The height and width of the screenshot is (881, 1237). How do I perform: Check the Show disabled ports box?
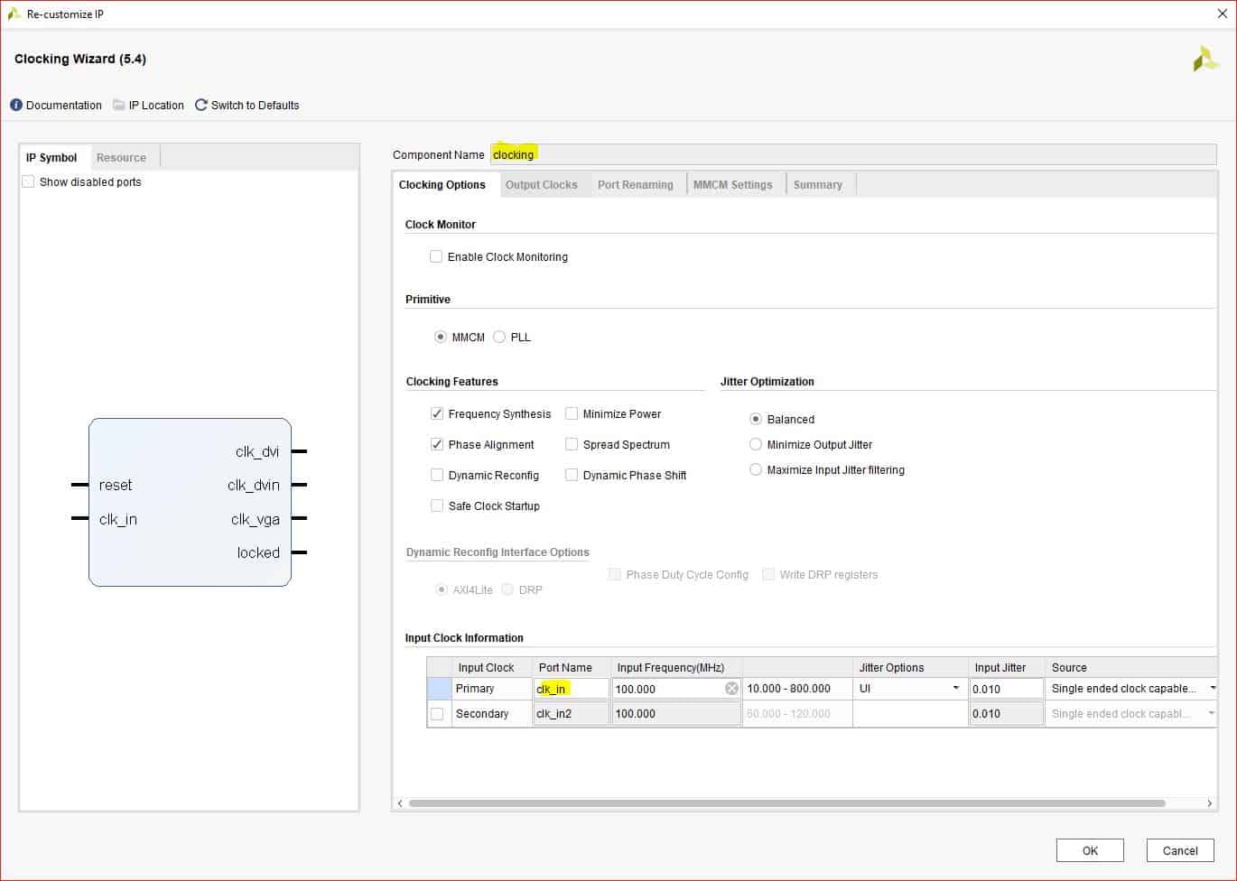tap(28, 181)
